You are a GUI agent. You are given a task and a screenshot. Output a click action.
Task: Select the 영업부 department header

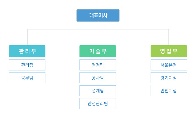pyautogui.click(x=169, y=51)
